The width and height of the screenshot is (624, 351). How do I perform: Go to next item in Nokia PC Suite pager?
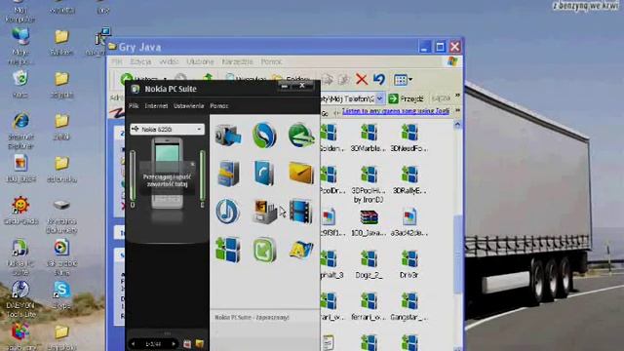point(174,343)
